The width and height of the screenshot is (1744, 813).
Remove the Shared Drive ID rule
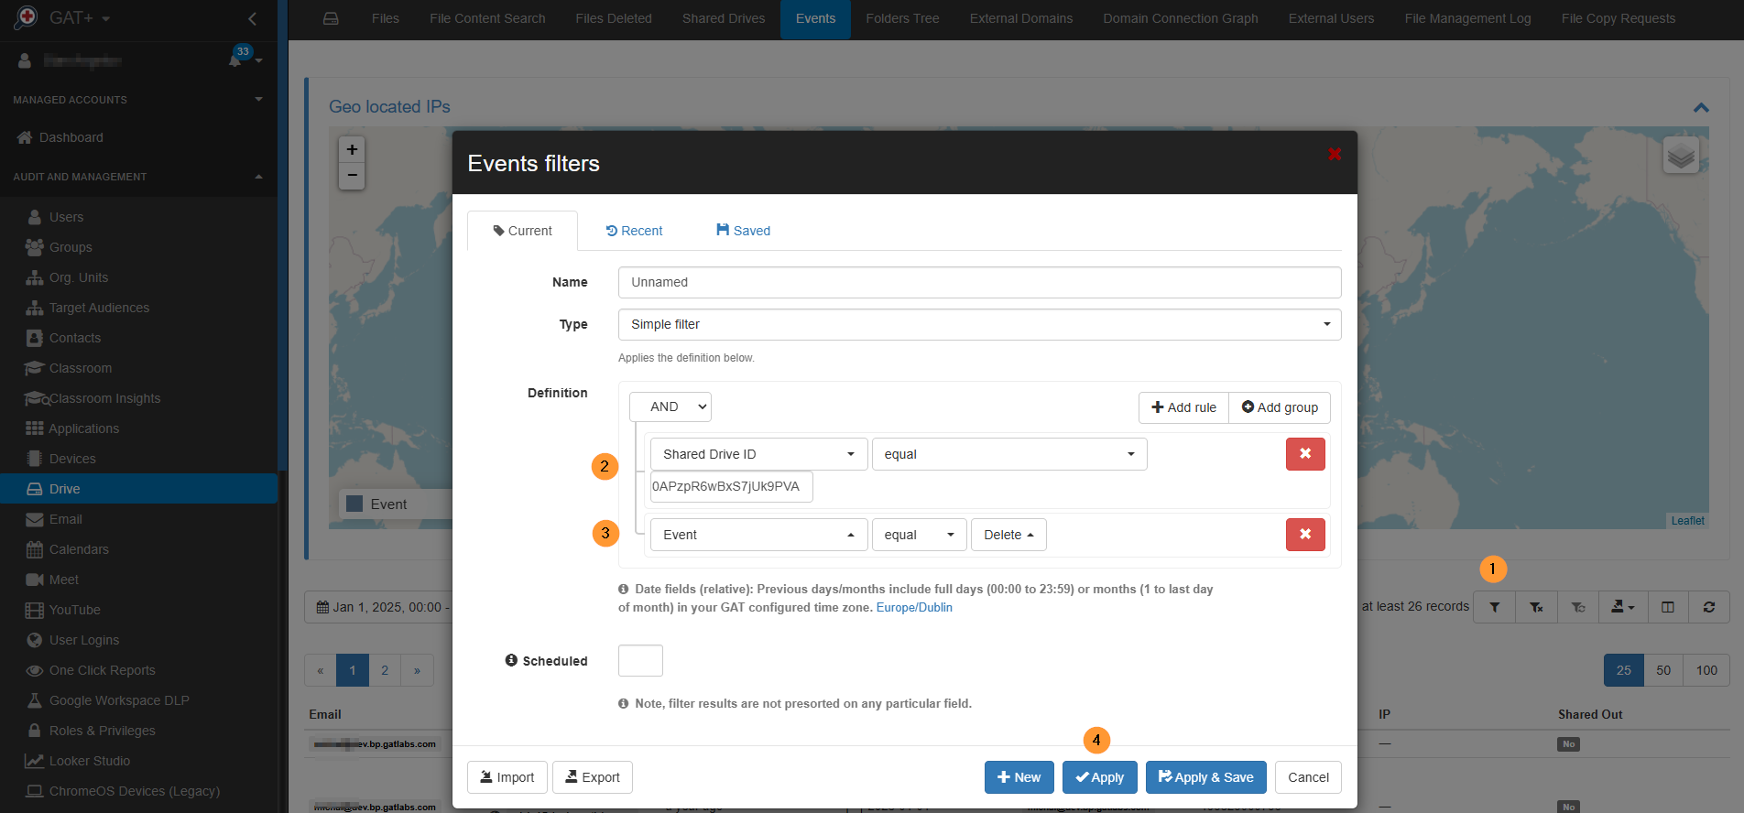click(1304, 454)
